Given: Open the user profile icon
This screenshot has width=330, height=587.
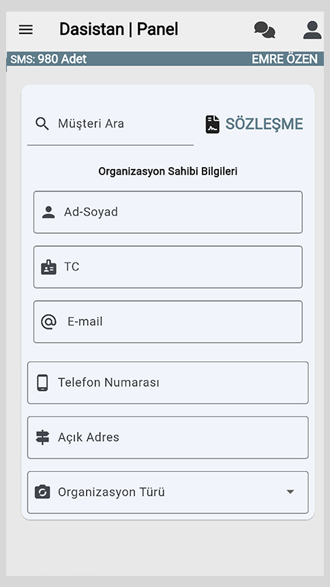Looking at the screenshot, I should [312, 30].
